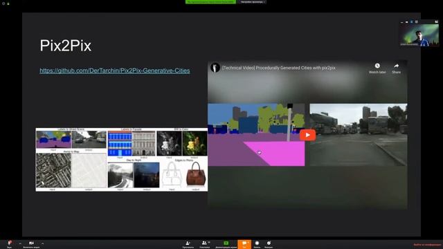The height and width of the screenshot is (249, 443).
Task: Click the YouTube channel avatar
Action: [215, 68]
